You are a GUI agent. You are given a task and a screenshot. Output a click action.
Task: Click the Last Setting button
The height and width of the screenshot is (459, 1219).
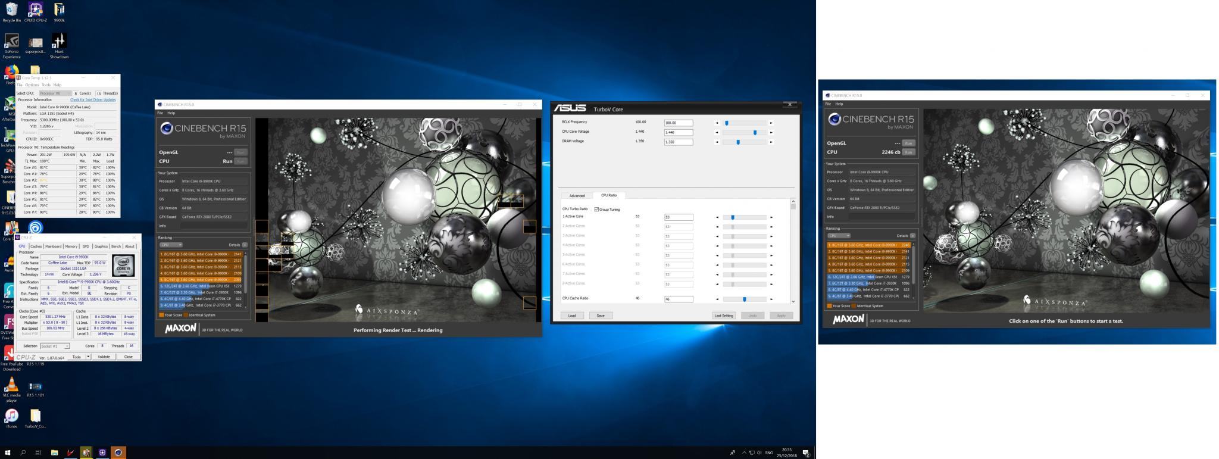pyautogui.click(x=724, y=316)
